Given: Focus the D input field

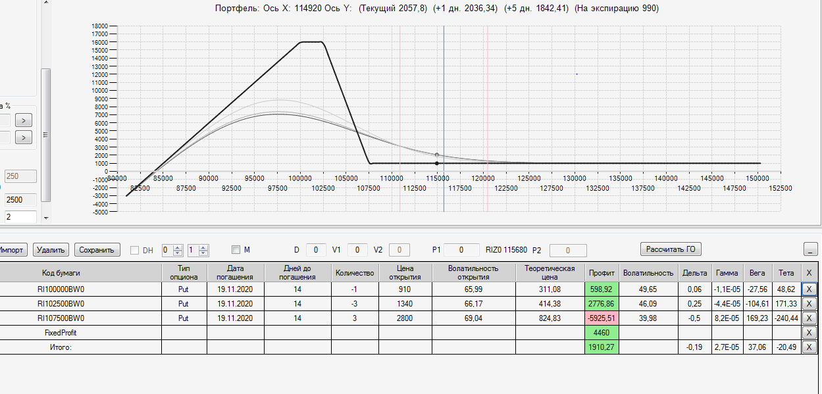Looking at the screenshot, I should click(316, 250).
